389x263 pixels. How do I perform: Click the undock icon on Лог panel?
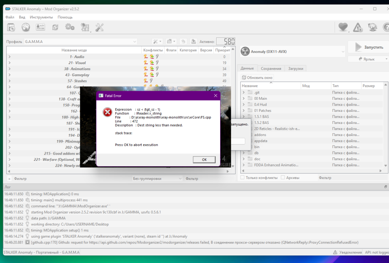point(385,187)
